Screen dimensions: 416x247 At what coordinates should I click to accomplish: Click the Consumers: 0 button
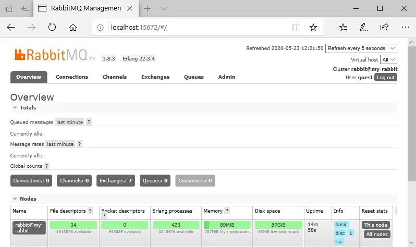point(195,181)
